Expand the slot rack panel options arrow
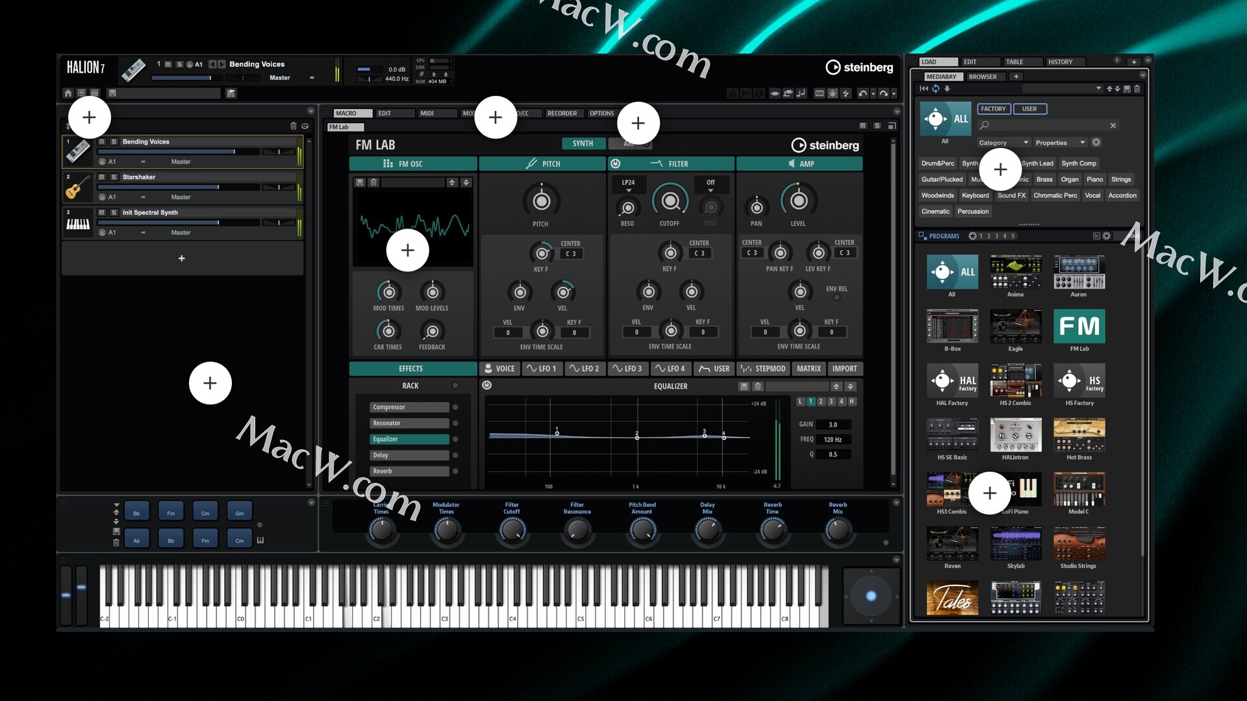 click(311, 111)
